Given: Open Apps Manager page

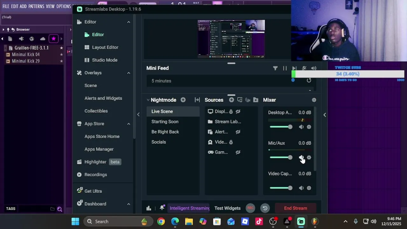Looking at the screenshot, I should [x=99, y=149].
